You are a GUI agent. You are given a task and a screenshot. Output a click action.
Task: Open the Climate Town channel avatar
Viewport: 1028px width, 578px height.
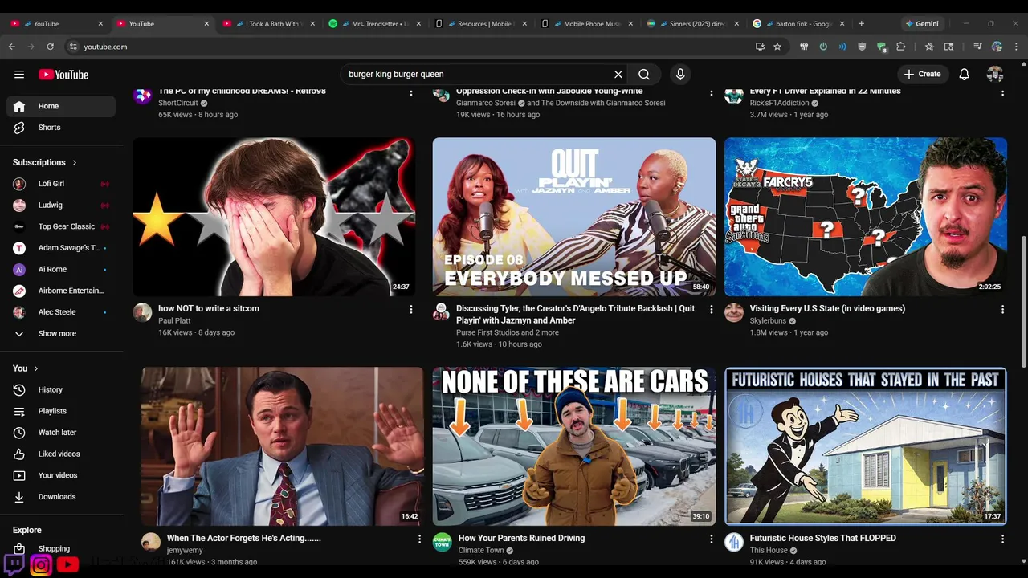(443, 542)
